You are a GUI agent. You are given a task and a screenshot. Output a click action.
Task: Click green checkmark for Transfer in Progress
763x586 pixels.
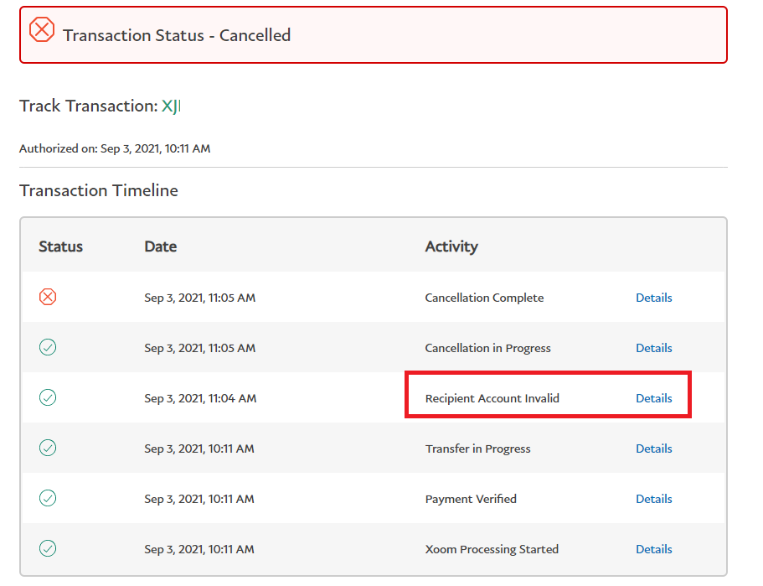[x=48, y=449]
